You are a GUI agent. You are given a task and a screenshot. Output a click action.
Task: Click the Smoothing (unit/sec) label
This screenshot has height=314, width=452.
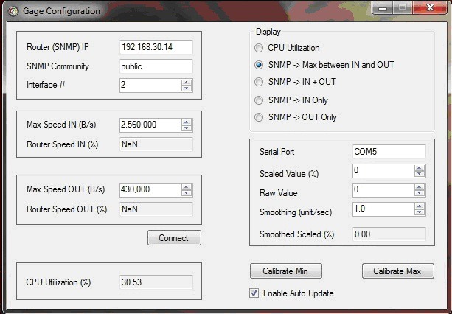pos(296,212)
